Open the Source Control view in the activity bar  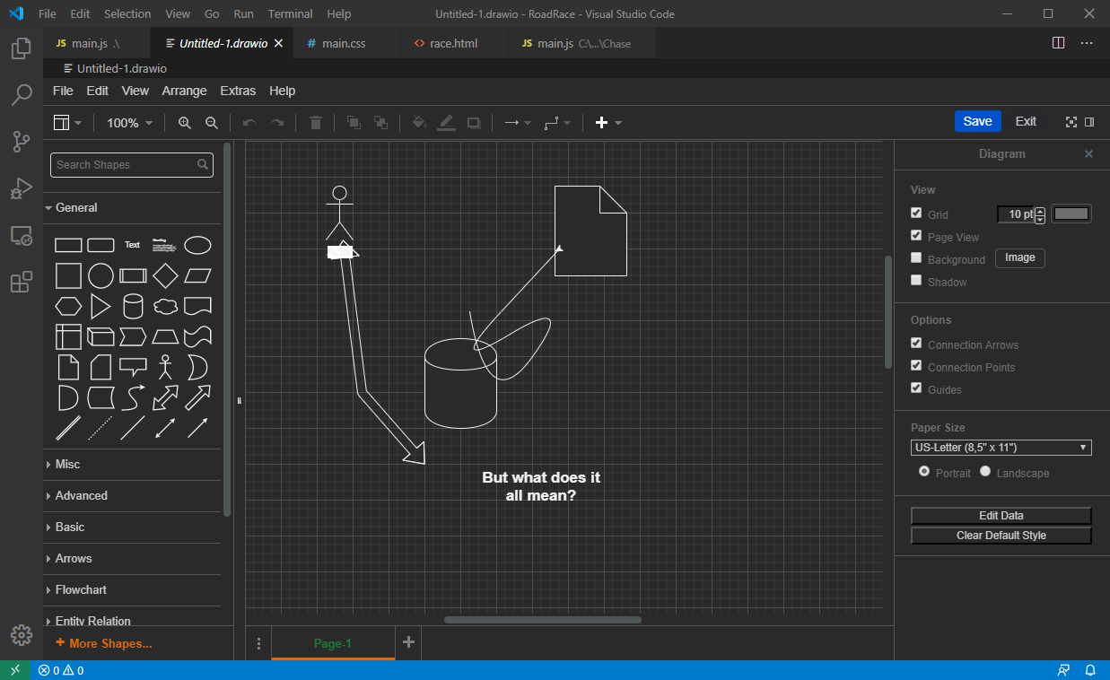(x=22, y=141)
